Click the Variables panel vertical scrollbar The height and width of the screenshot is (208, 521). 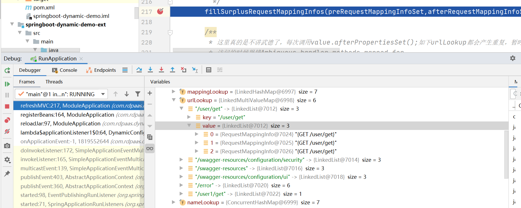[x=506, y=154]
